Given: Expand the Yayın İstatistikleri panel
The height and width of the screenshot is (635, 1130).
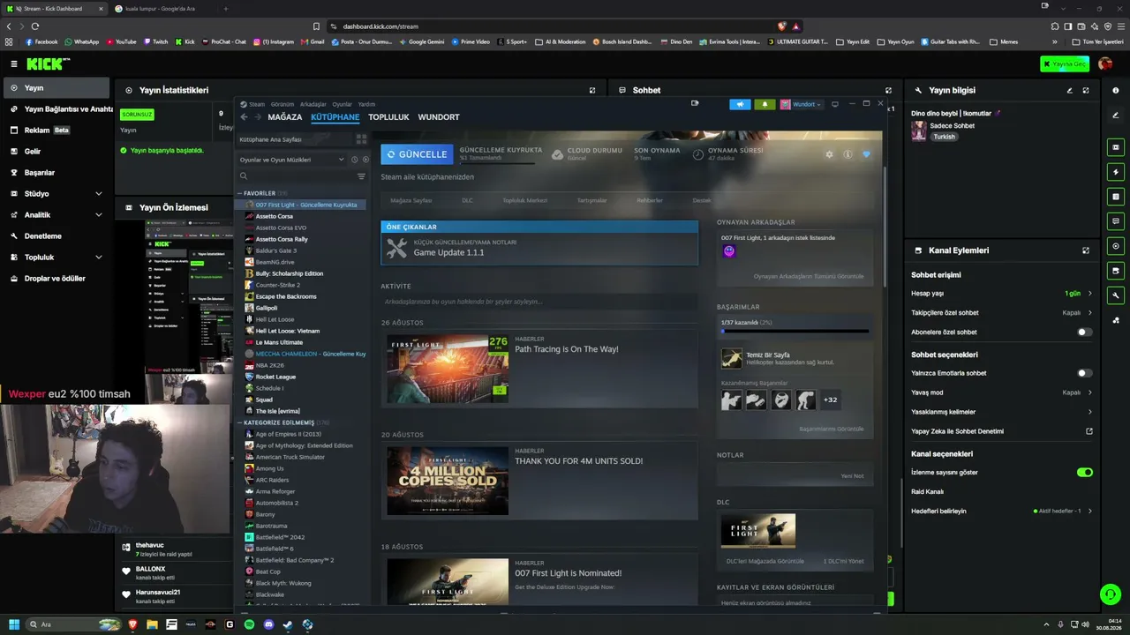Looking at the screenshot, I should 592,90.
